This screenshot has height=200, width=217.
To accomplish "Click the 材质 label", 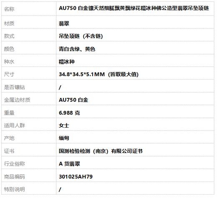I will [x=9, y=23].
